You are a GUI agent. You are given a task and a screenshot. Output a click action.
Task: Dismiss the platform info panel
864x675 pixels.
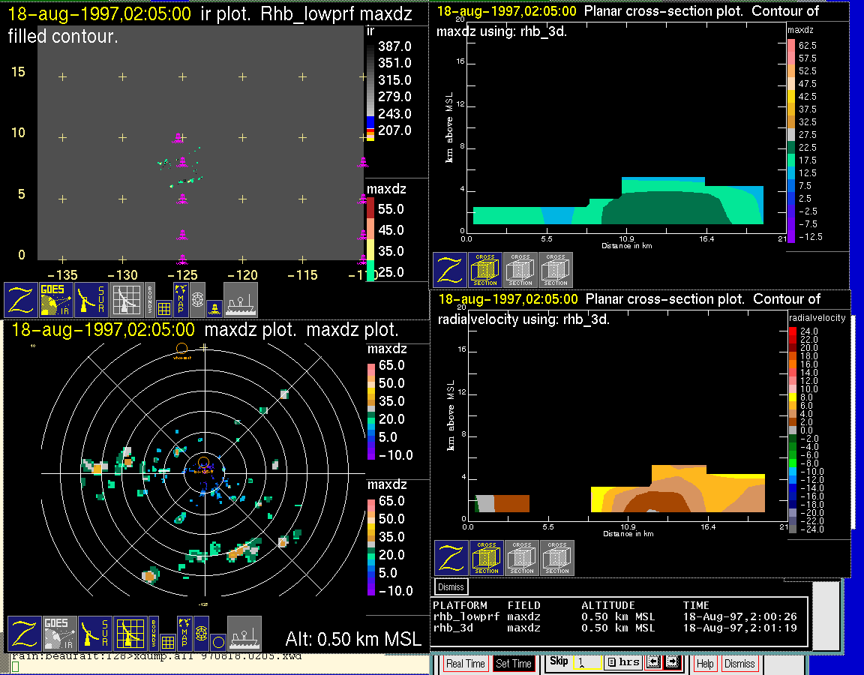pos(451,586)
